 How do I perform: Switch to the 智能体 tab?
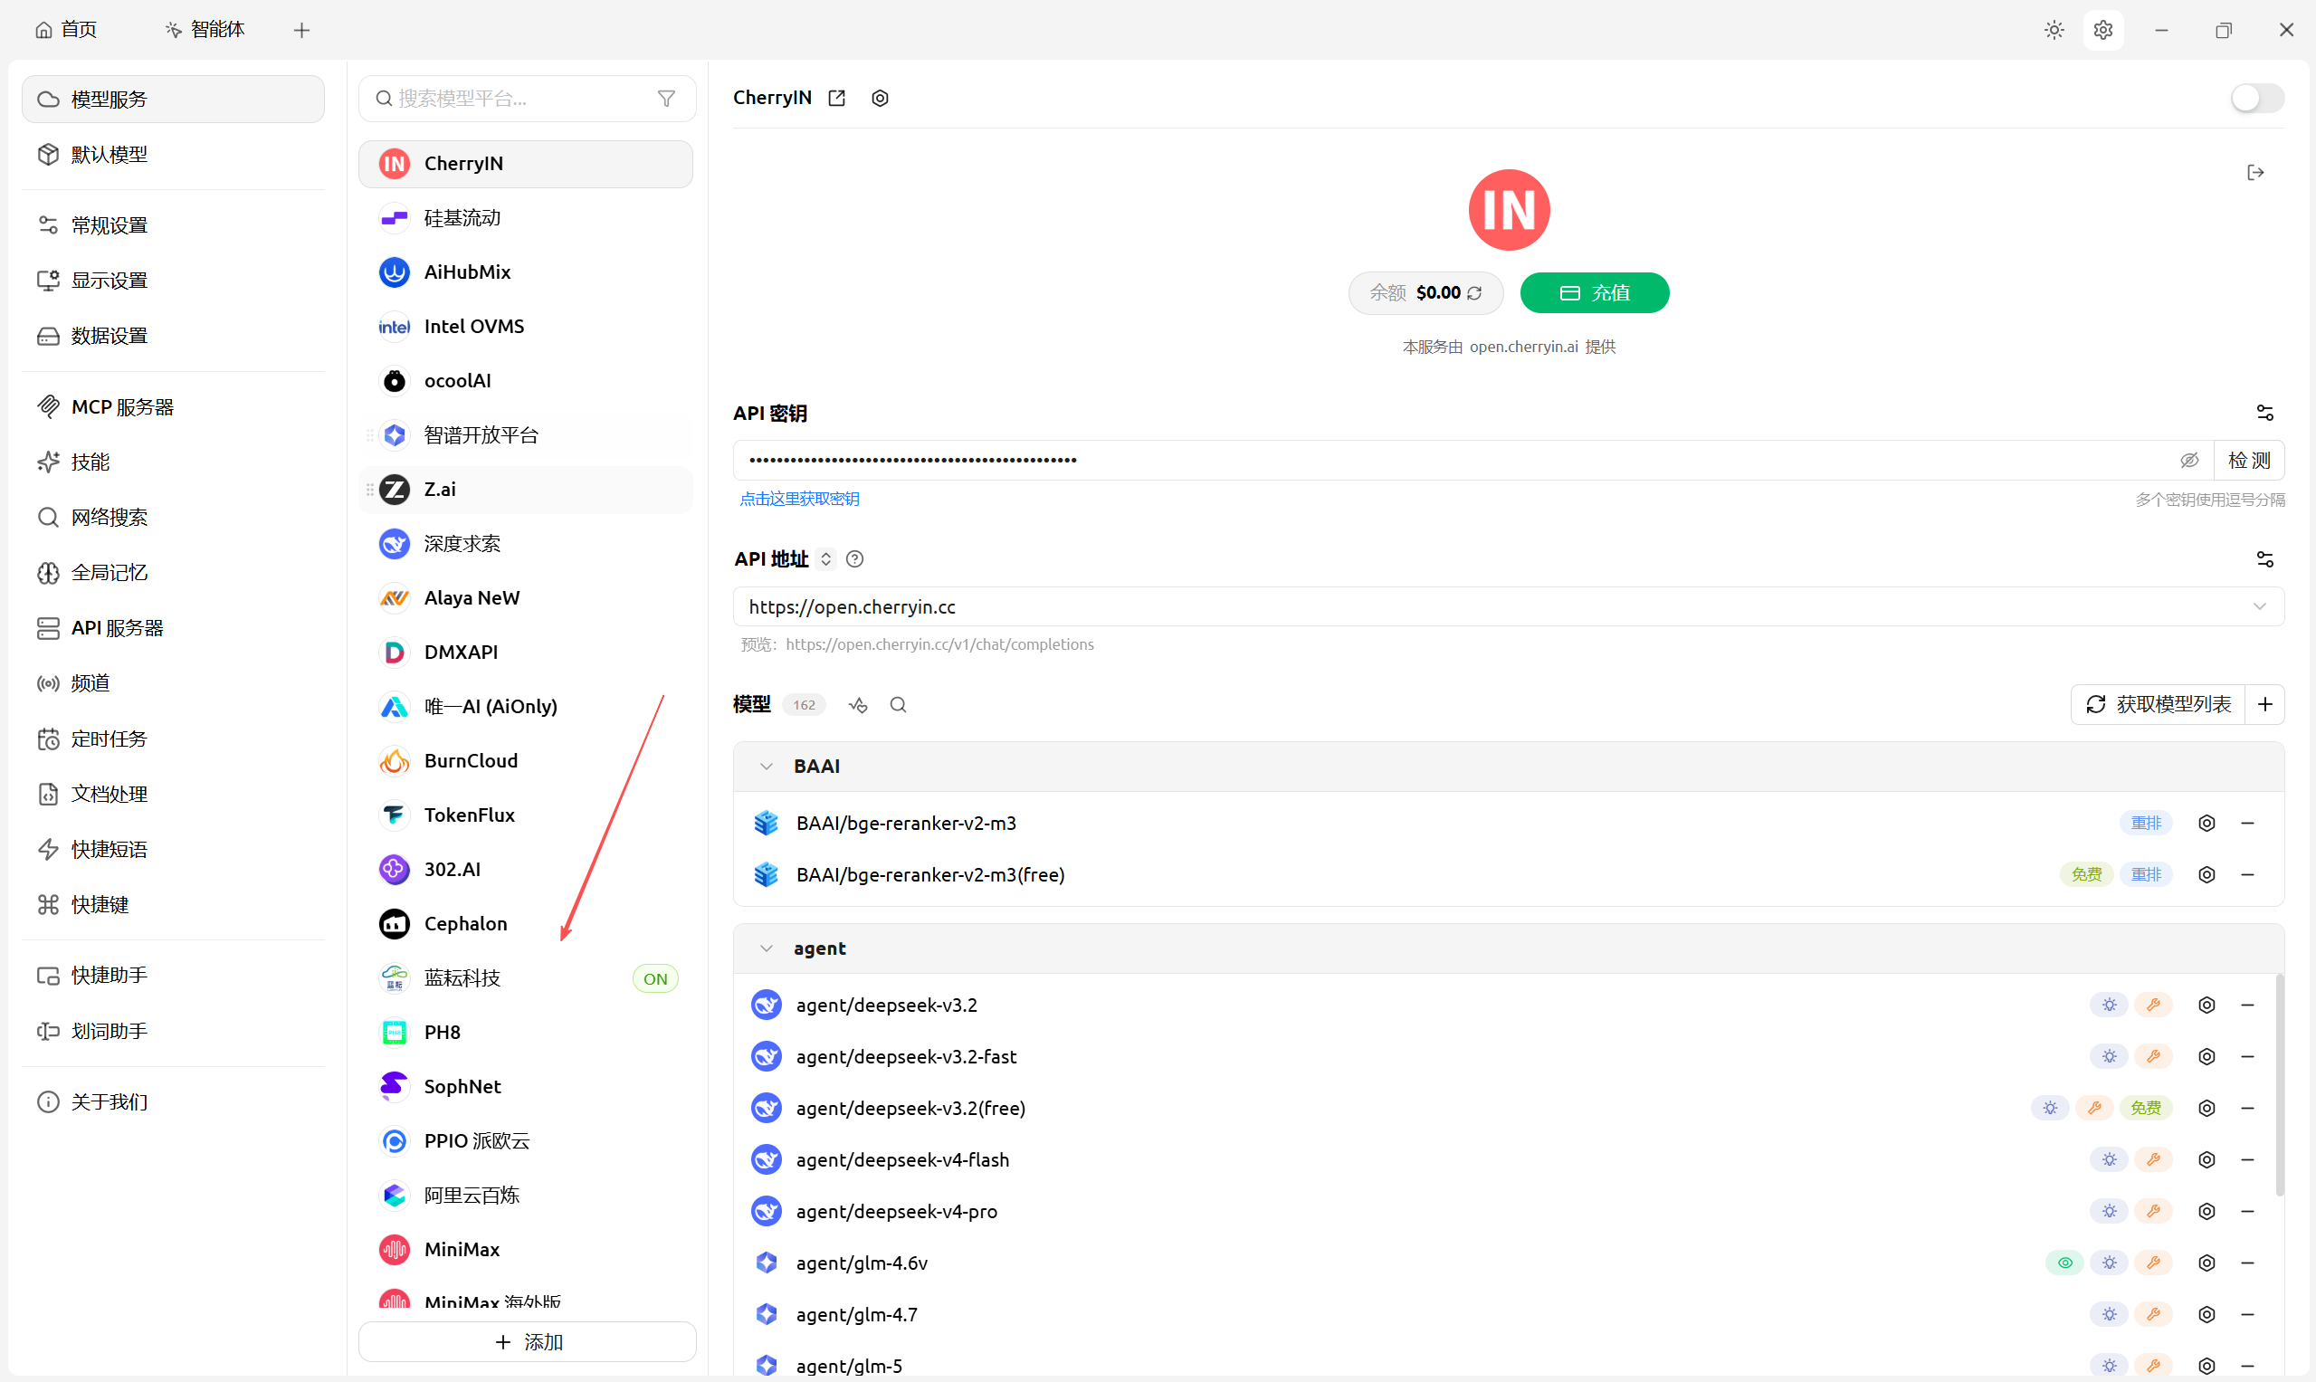point(205,30)
